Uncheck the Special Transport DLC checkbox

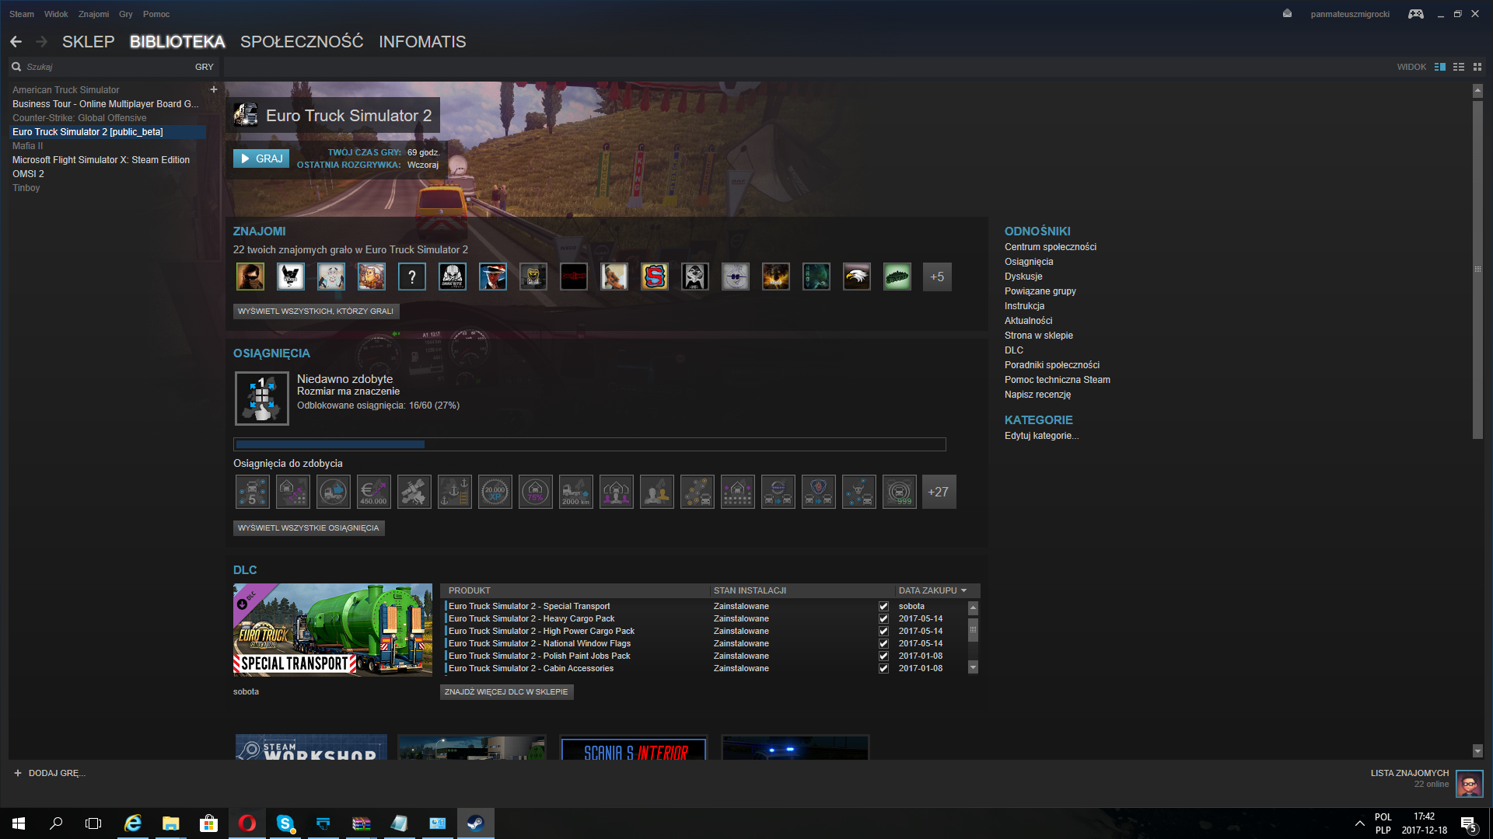coord(883,606)
